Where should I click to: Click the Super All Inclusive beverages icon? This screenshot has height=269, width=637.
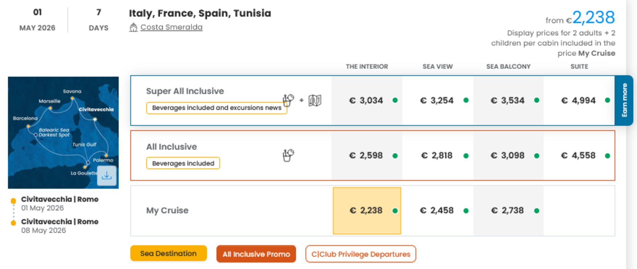tap(288, 100)
